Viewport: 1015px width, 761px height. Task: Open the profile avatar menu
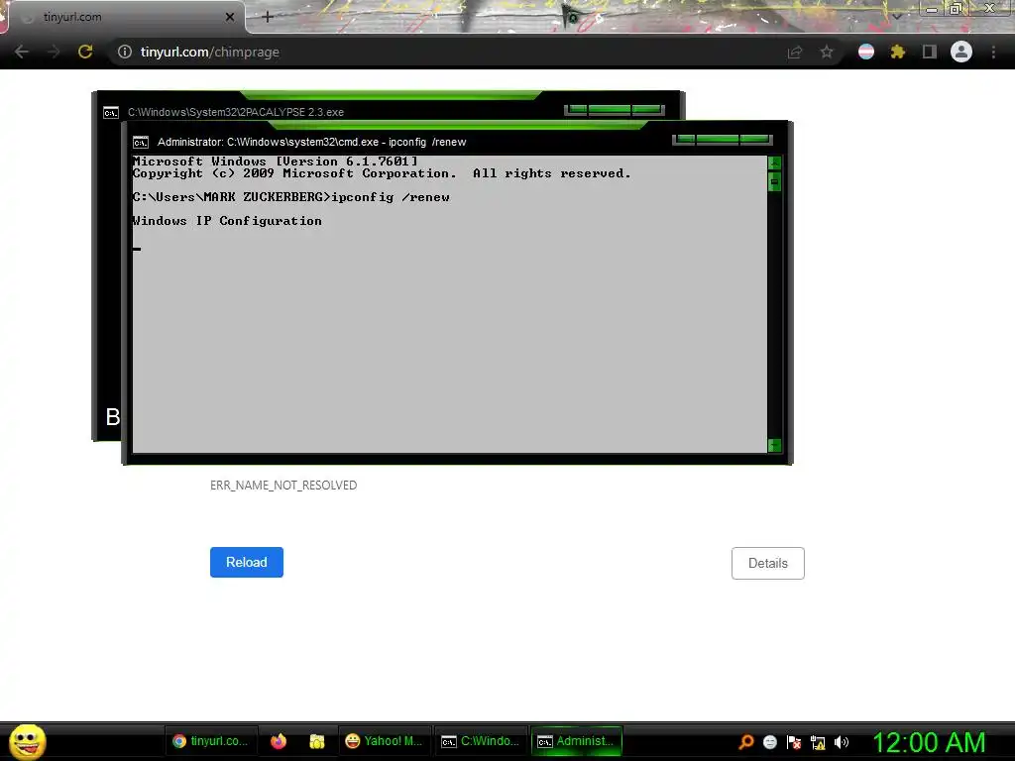click(961, 52)
